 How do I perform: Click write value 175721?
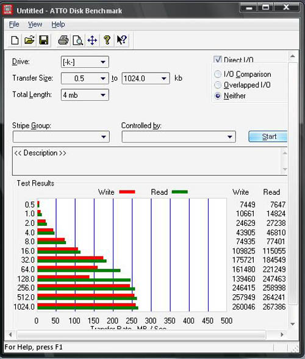(243, 260)
